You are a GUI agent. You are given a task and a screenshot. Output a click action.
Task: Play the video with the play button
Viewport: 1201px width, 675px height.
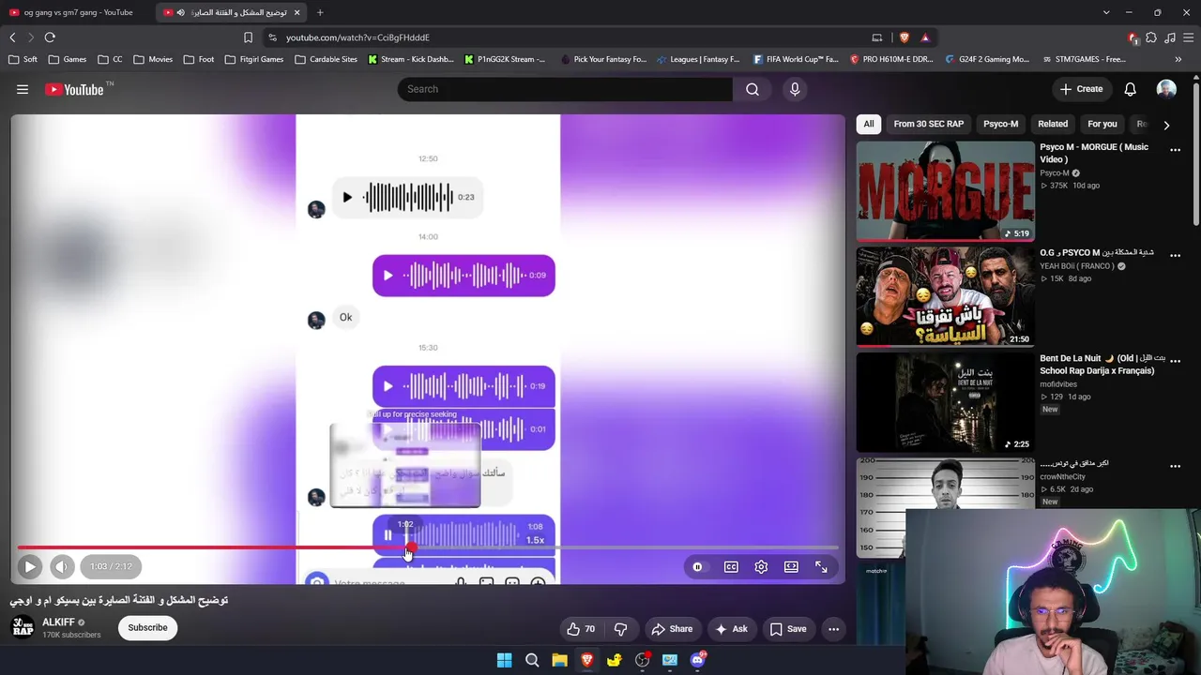click(x=30, y=566)
